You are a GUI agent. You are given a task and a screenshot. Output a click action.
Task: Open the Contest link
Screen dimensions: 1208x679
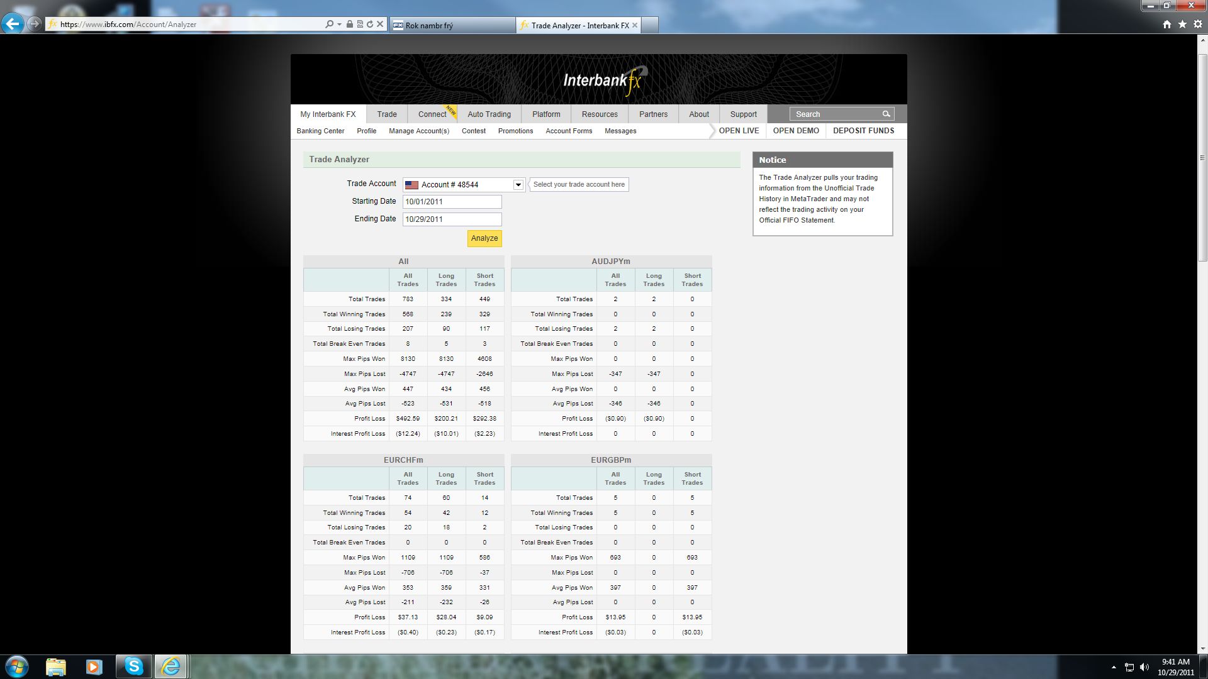pyautogui.click(x=474, y=131)
